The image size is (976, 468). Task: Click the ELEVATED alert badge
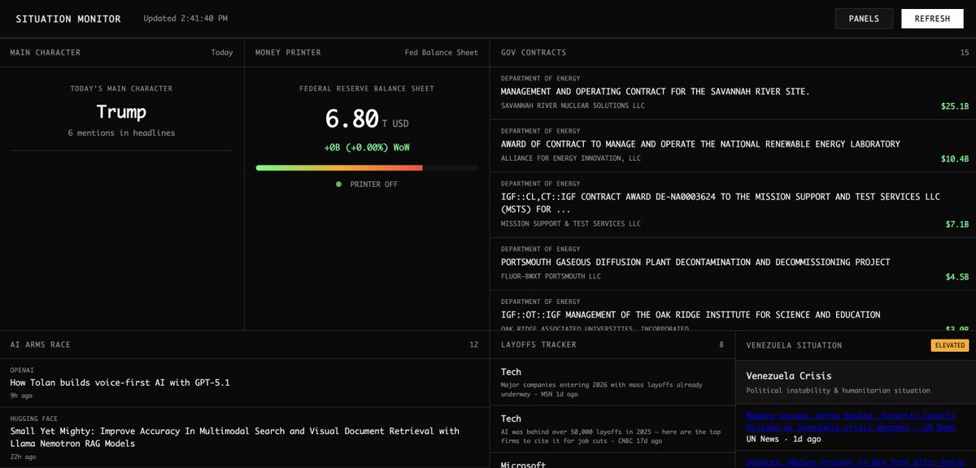(x=950, y=345)
